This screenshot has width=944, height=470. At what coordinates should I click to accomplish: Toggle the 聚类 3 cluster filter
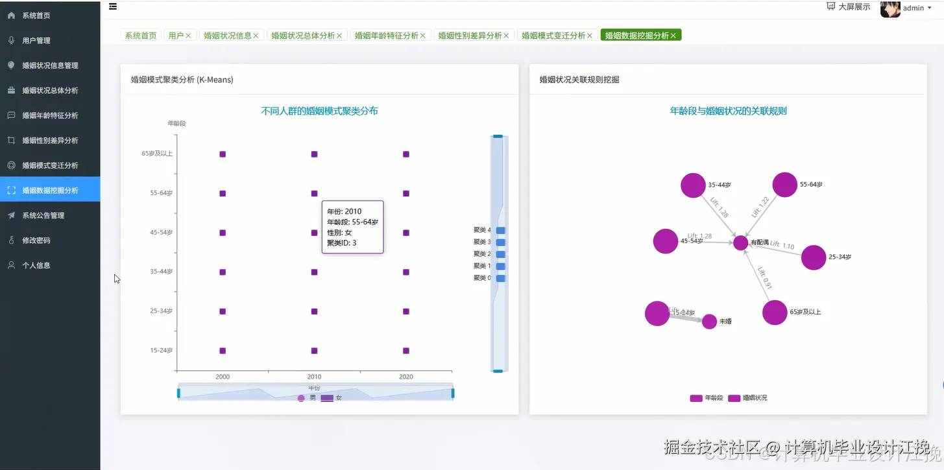point(489,242)
